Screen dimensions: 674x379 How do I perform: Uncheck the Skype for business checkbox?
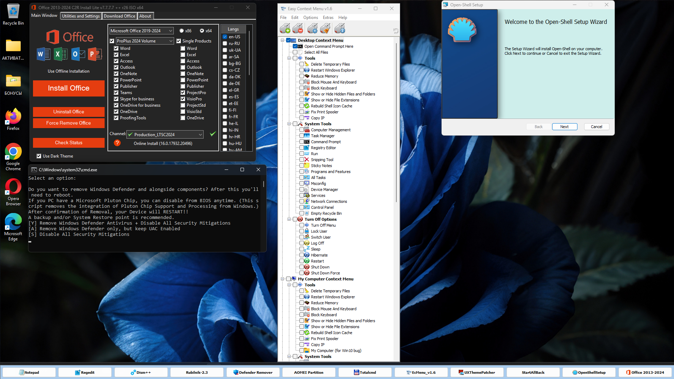(116, 99)
